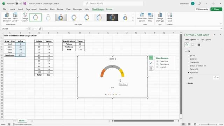224x126 pixels.
Task: Switch to Page Layout view icon
Action: coord(189,124)
